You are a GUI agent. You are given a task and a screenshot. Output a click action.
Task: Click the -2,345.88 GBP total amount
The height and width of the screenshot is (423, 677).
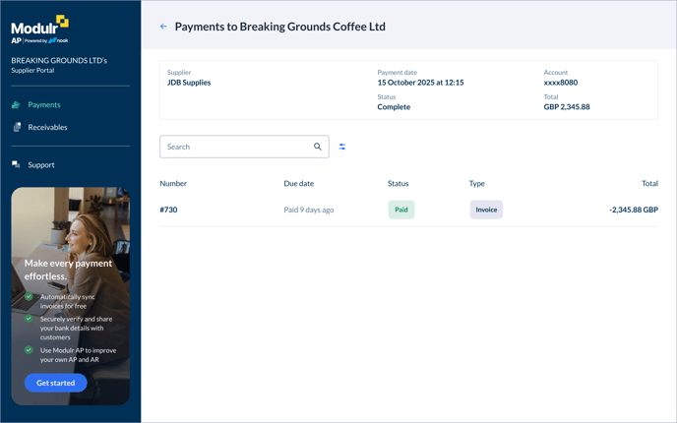[634, 210]
